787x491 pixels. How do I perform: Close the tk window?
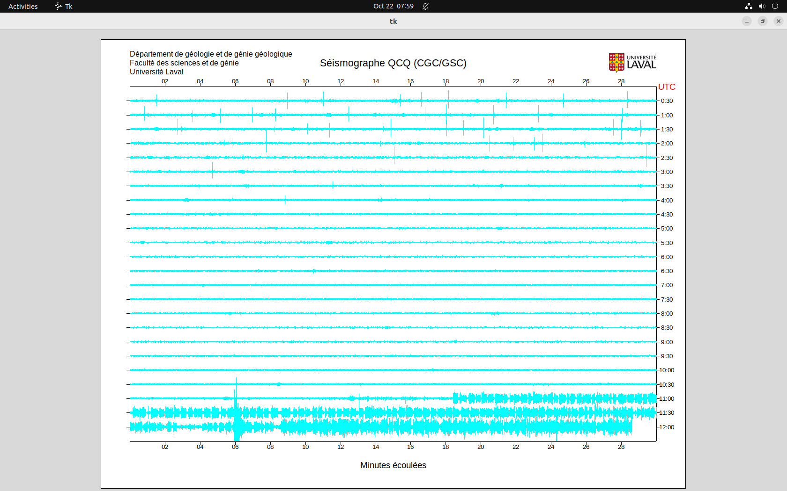(779, 21)
